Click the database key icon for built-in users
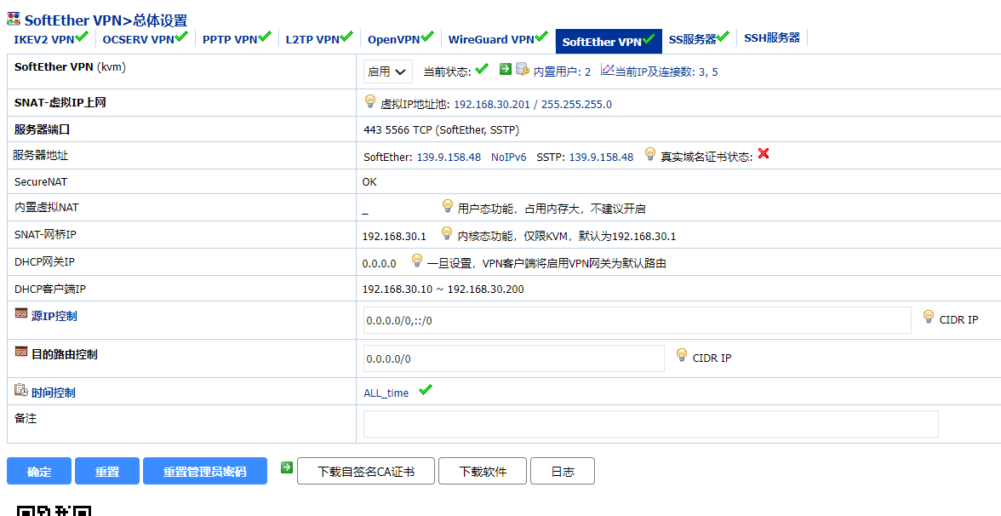Viewport: 1001px width, 516px height. [523, 69]
